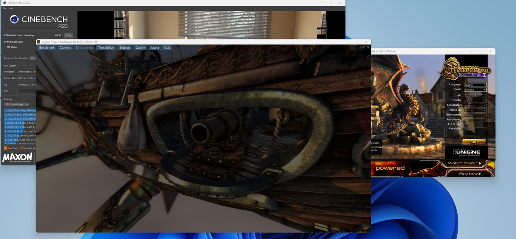Select ranking entry 3. 16C/32T @ 3.4 GHz
Screen dimensions: 516x239
point(20,119)
